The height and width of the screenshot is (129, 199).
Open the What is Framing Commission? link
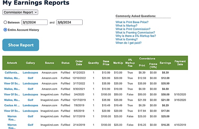pos(135,33)
